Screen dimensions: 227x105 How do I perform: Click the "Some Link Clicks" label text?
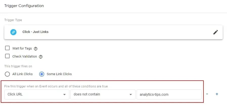click(59, 74)
